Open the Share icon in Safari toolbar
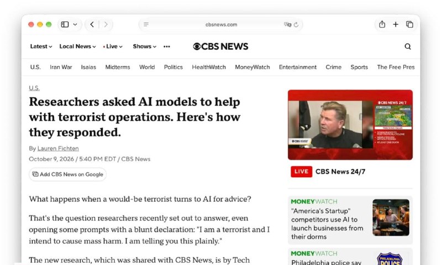442x265 pixels. [382, 24]
